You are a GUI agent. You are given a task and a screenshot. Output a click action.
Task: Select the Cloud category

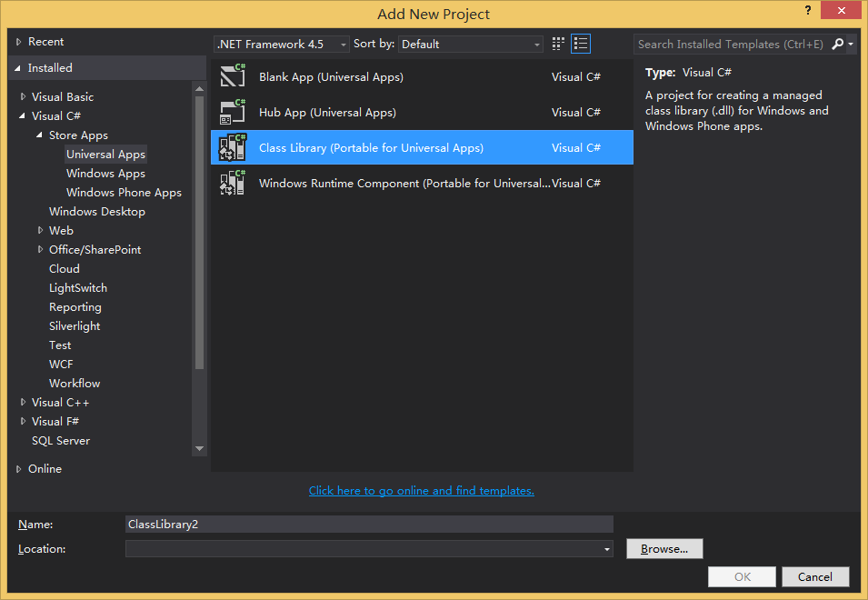tap(65, 268)
